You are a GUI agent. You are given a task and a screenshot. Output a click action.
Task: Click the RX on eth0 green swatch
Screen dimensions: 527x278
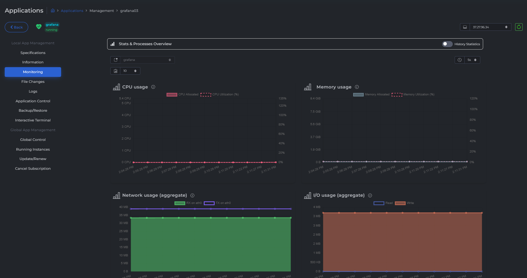click(x=180, y=203)
